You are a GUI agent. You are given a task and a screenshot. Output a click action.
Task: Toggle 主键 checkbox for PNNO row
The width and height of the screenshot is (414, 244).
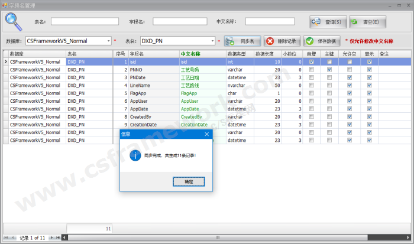click(x=329, y=70)
